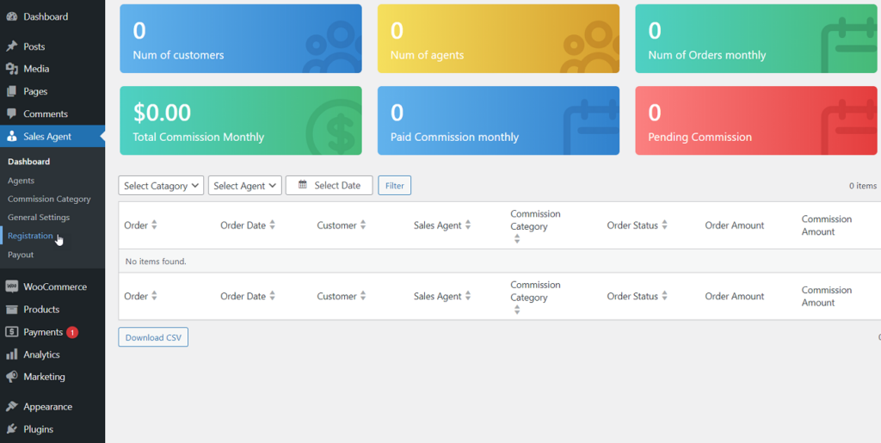Open Media library icon in sidebar
The width and height of the screenshot is (881, 443).
click(11, 69)
